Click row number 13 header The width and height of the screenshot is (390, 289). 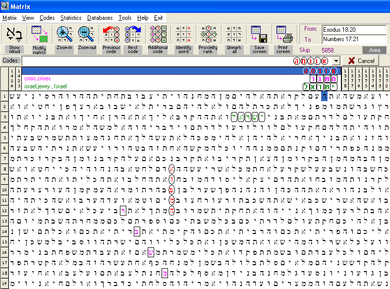[4, 222]
